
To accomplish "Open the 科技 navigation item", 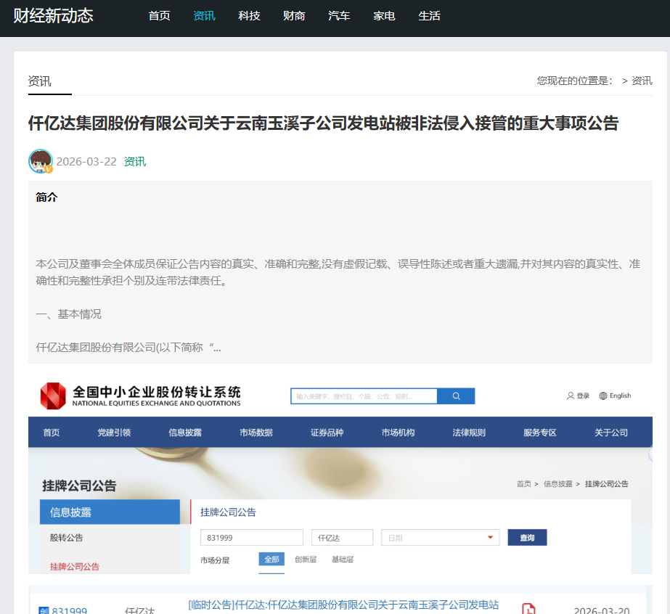I will [x=249, y=16].
